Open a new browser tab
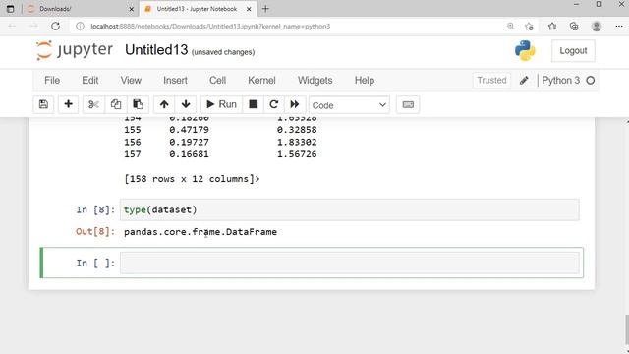629x354 pixels. (265, 9)
